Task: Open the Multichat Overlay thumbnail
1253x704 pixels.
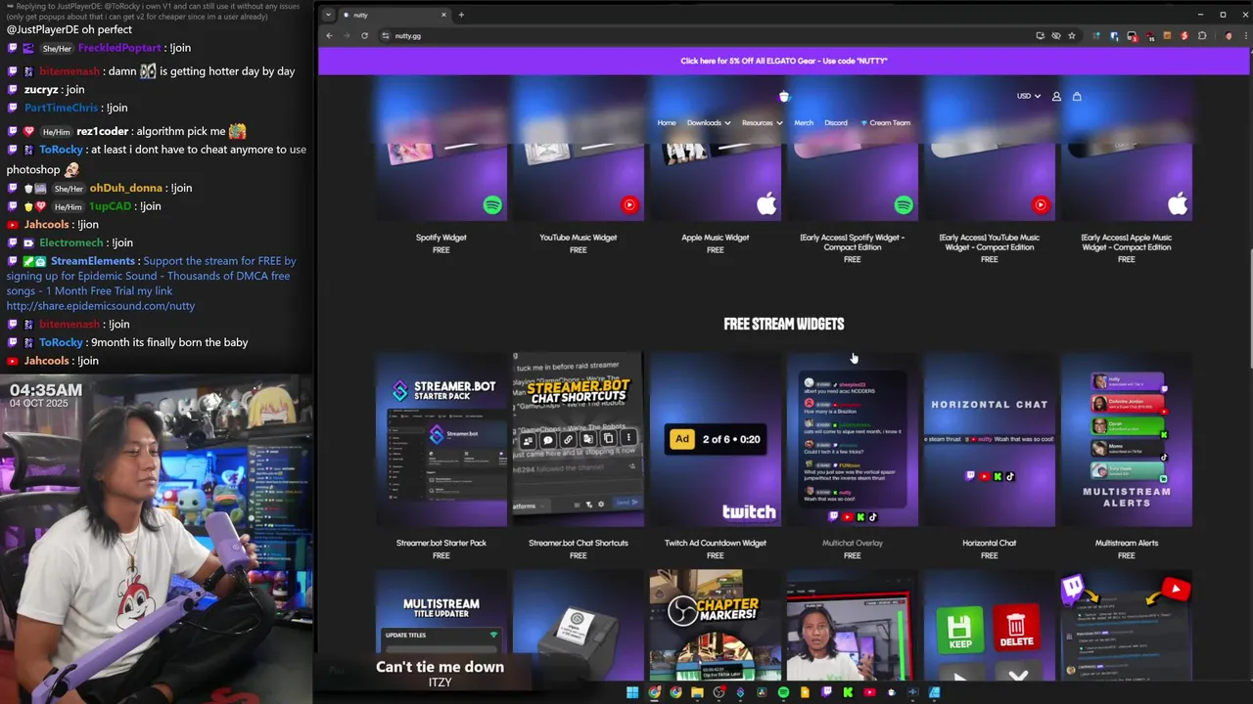Action: (852, 439)
